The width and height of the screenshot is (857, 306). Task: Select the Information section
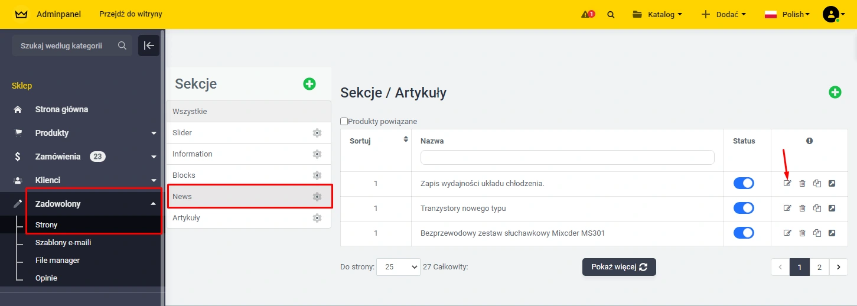(x=249, y=154)
